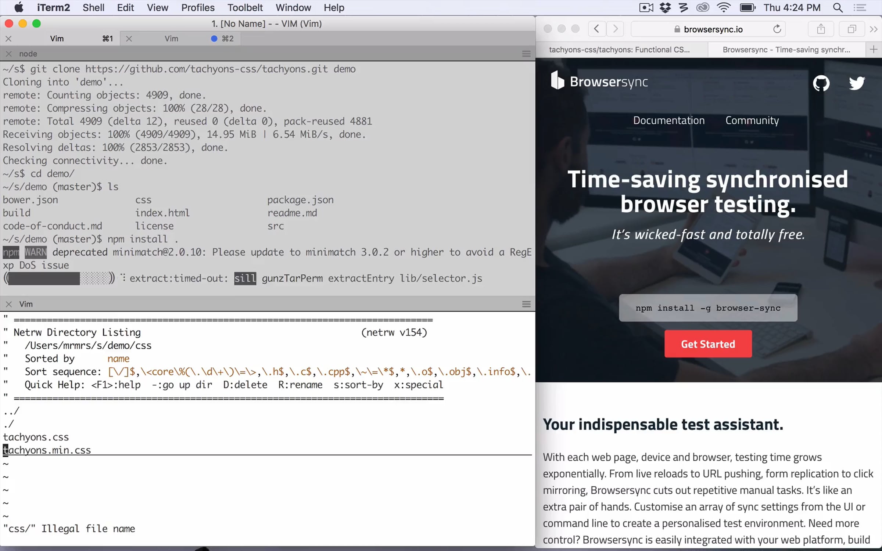882x551 pixels.
Task: Open Notification Center list icon
Action: (860, 7)
